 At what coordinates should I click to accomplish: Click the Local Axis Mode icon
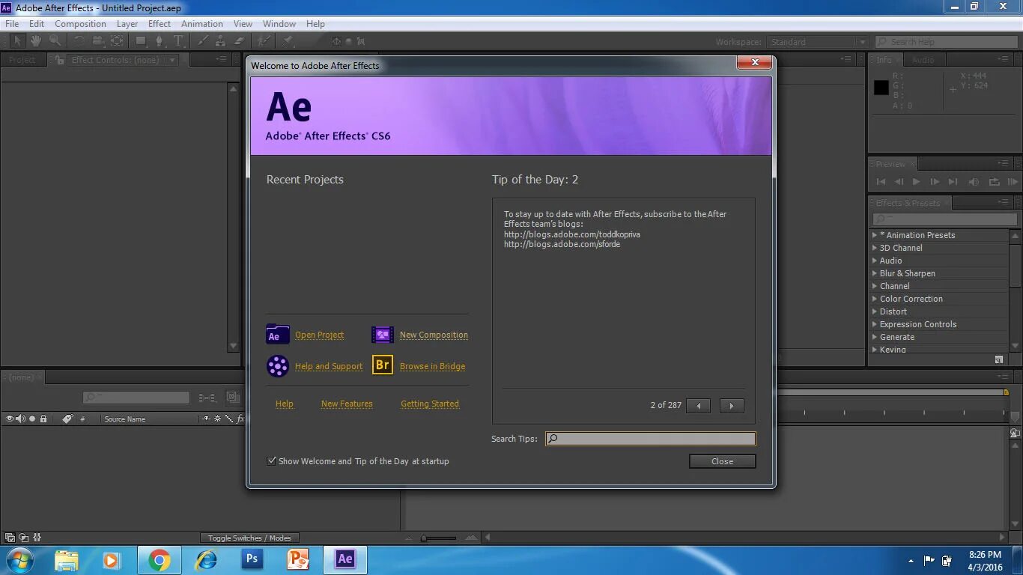[336, 42]
